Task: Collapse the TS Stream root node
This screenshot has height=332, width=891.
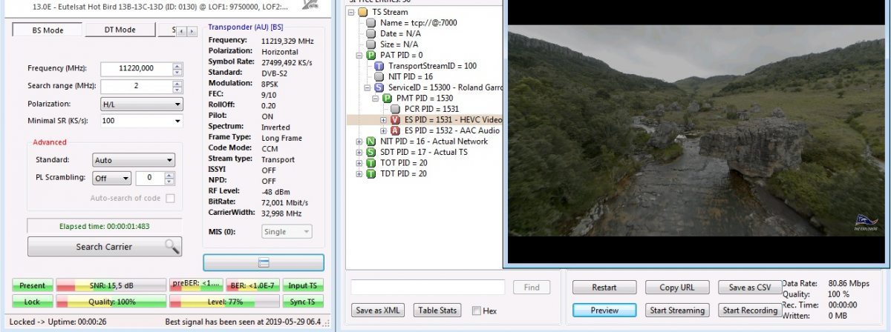Action: [352, 13]
